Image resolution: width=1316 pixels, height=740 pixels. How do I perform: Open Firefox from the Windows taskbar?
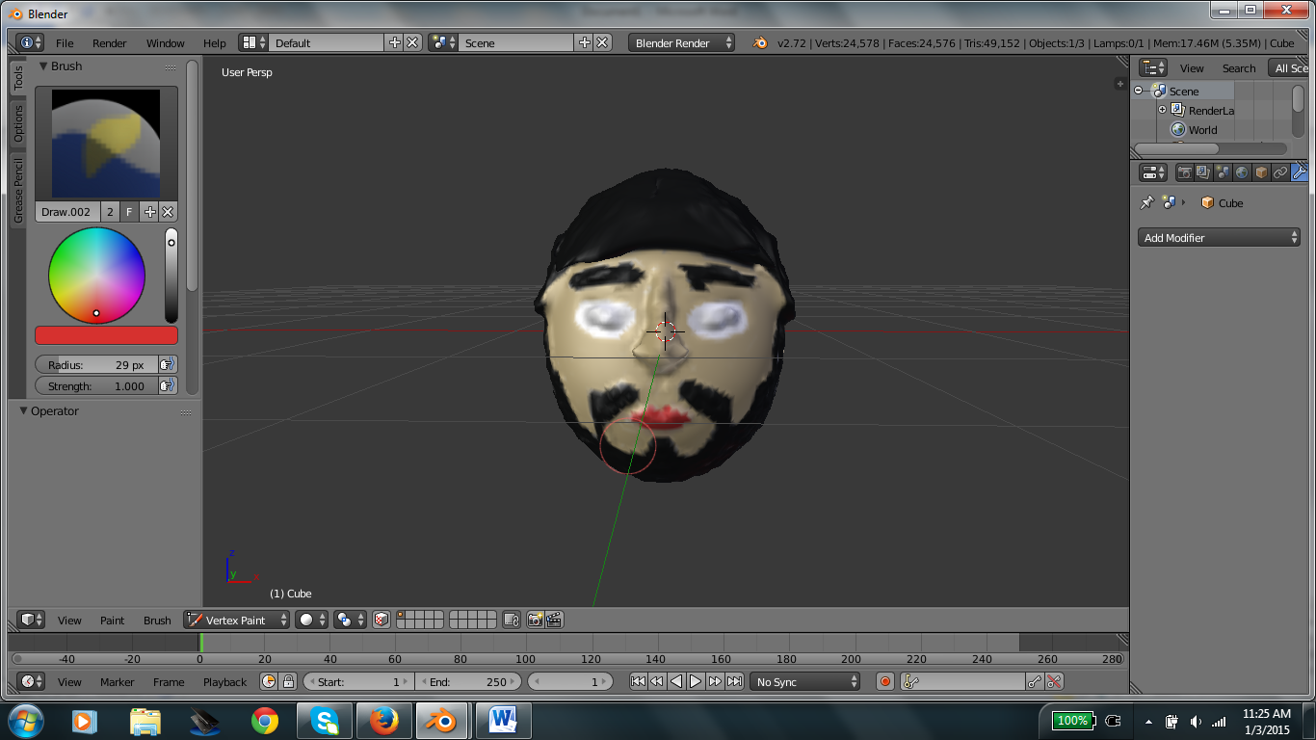pyautogui.click(x=383, y=720)
